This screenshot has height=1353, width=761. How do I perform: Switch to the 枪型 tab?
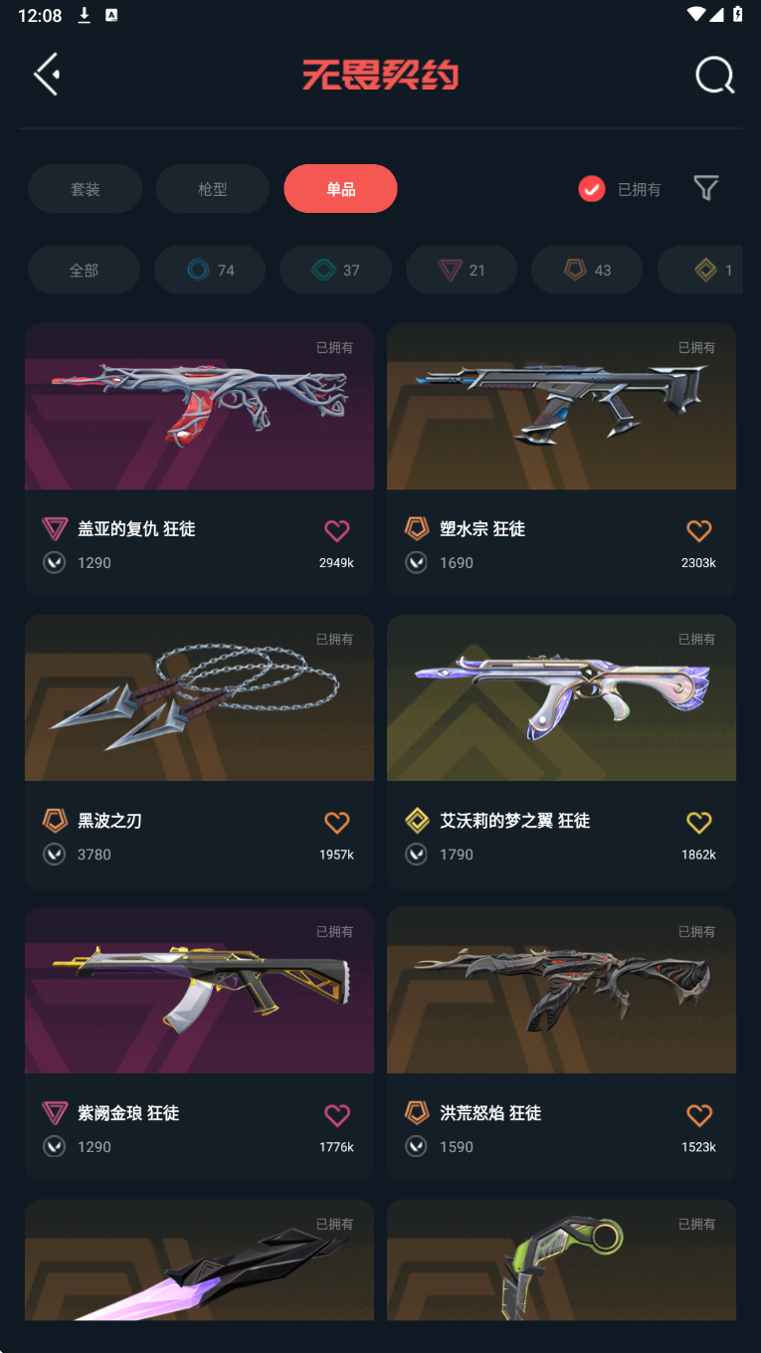pyautogui.click(x=213, y=189)
